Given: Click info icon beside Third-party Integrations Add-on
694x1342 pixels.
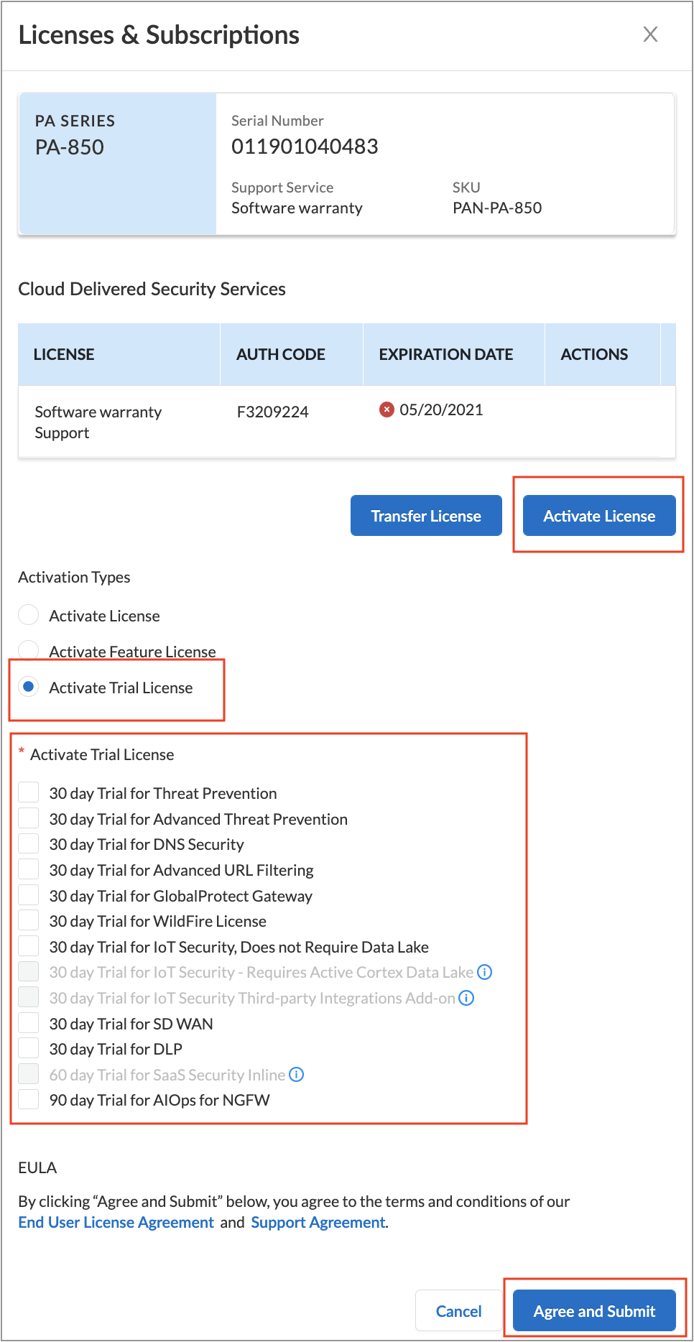Looking at the screenshot, I should 466,998.
